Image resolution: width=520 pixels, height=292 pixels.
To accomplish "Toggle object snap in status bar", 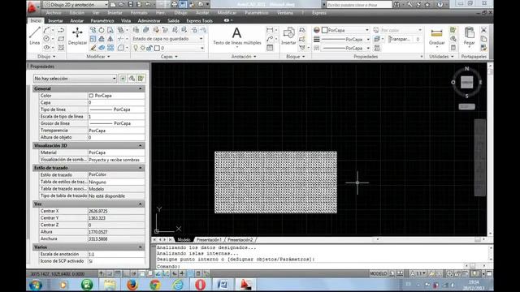I will pos(142,274).
